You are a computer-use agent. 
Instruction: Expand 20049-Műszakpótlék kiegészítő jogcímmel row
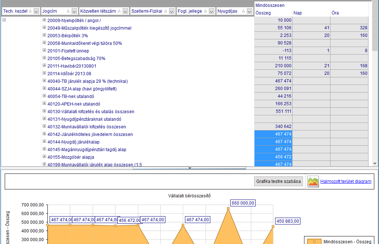click(44, 27)
